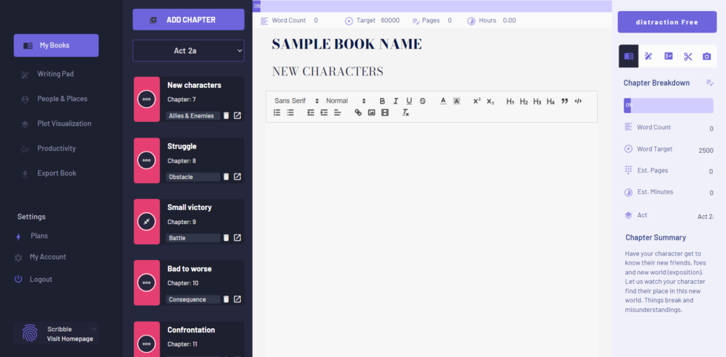Delete the New characters chapter
The width and height of the screenshot is (726, 357).
[x=226, y=115]
